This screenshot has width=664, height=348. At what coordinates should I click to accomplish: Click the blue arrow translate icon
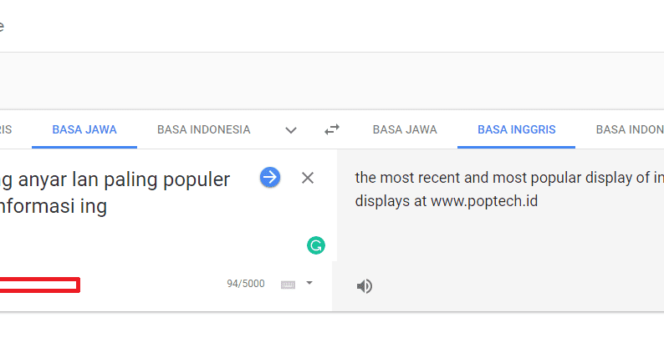tap(269, 177)
